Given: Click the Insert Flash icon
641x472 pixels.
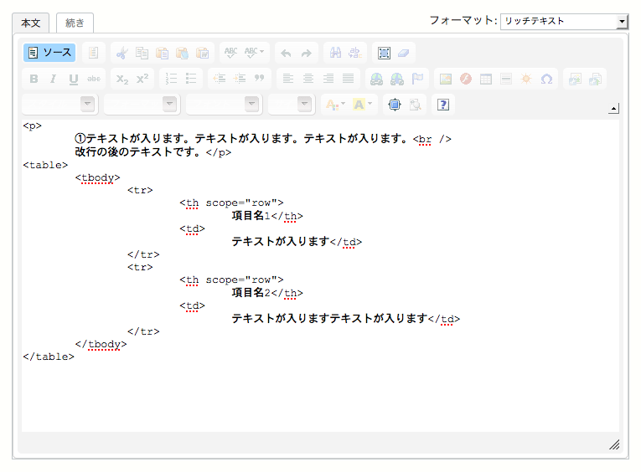Looking at the screenshot, I should point(466,79).
